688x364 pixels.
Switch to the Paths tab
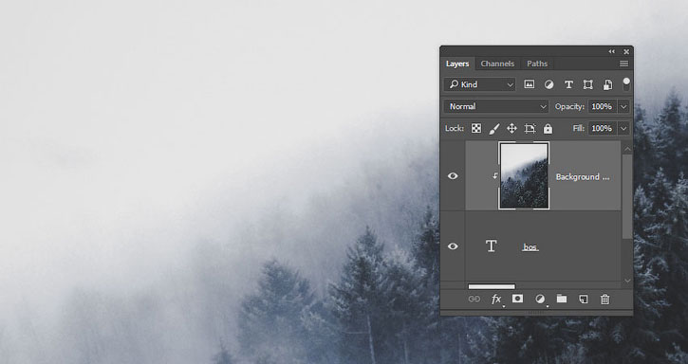[537, 64]
